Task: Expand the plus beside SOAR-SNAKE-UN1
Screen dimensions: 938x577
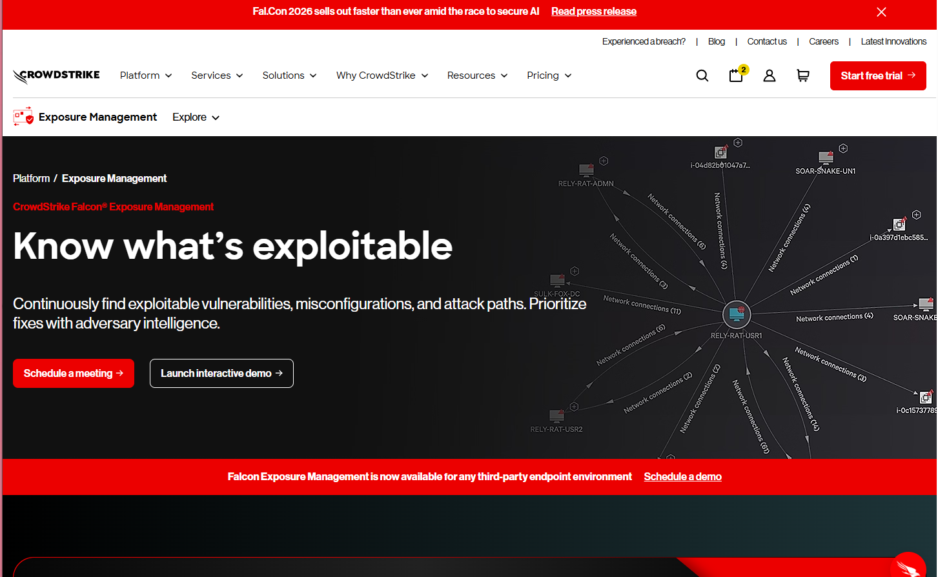Action: tap(843, 148)
